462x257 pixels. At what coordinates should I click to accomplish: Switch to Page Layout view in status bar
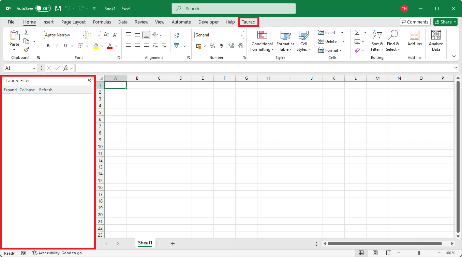(x=375, y=253)
